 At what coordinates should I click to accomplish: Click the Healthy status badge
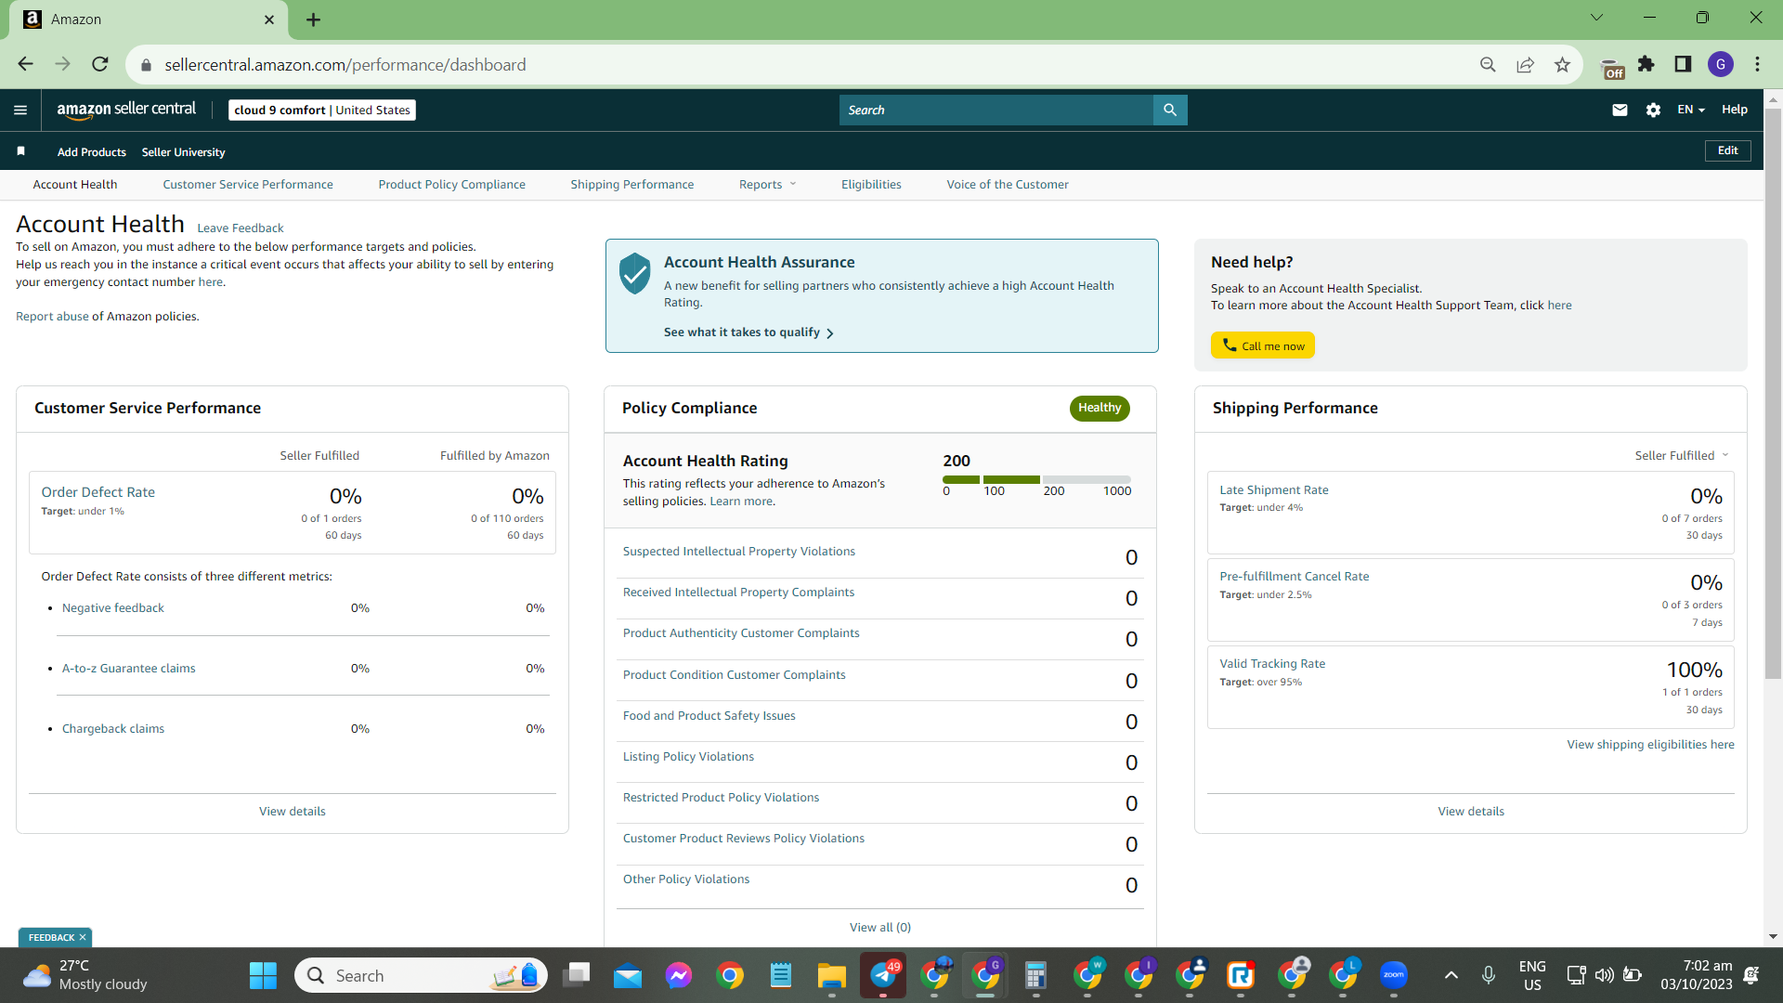pos(1100,408)
